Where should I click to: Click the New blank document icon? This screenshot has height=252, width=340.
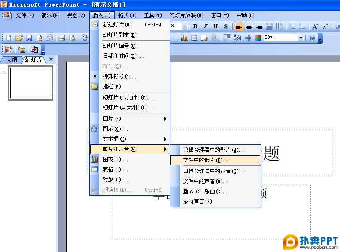pos(9,38)
